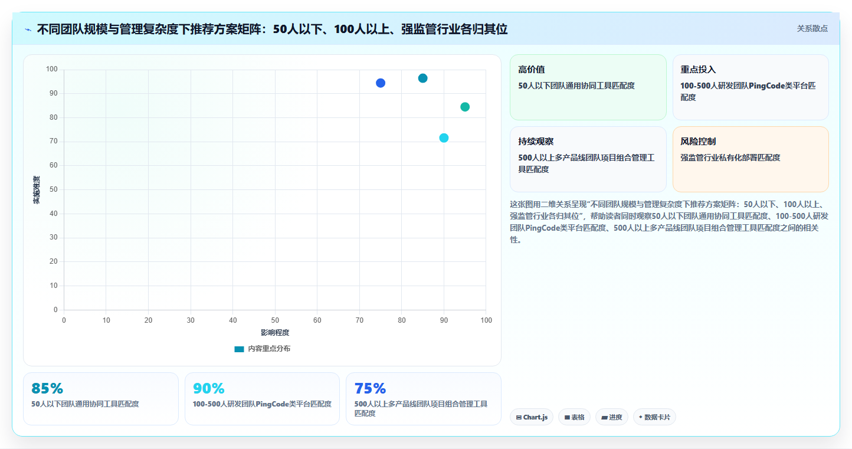Image resolution: width=852 pixels, height=449 pixels.
Task: Click the light cyan scatter point
Action: point(444,138)
